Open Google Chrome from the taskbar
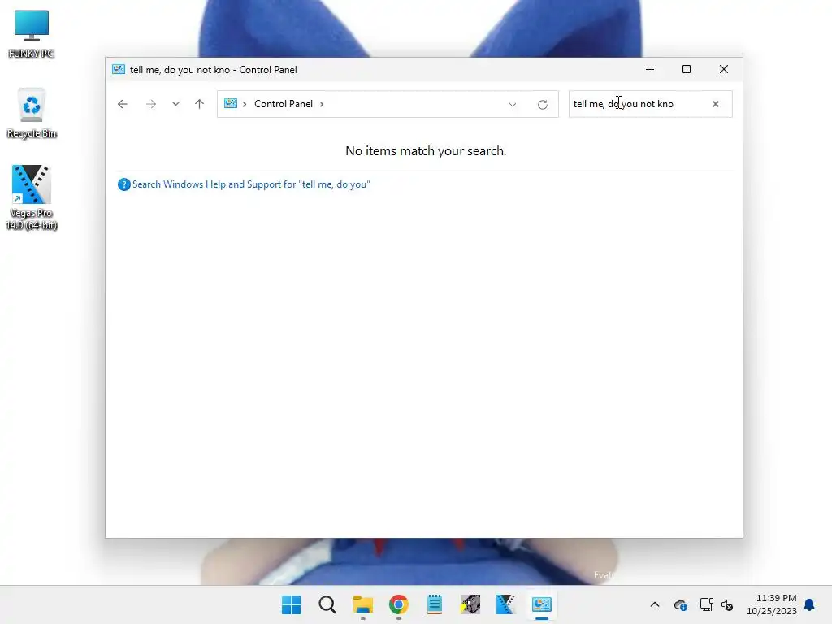 click(x=398, y=604)
